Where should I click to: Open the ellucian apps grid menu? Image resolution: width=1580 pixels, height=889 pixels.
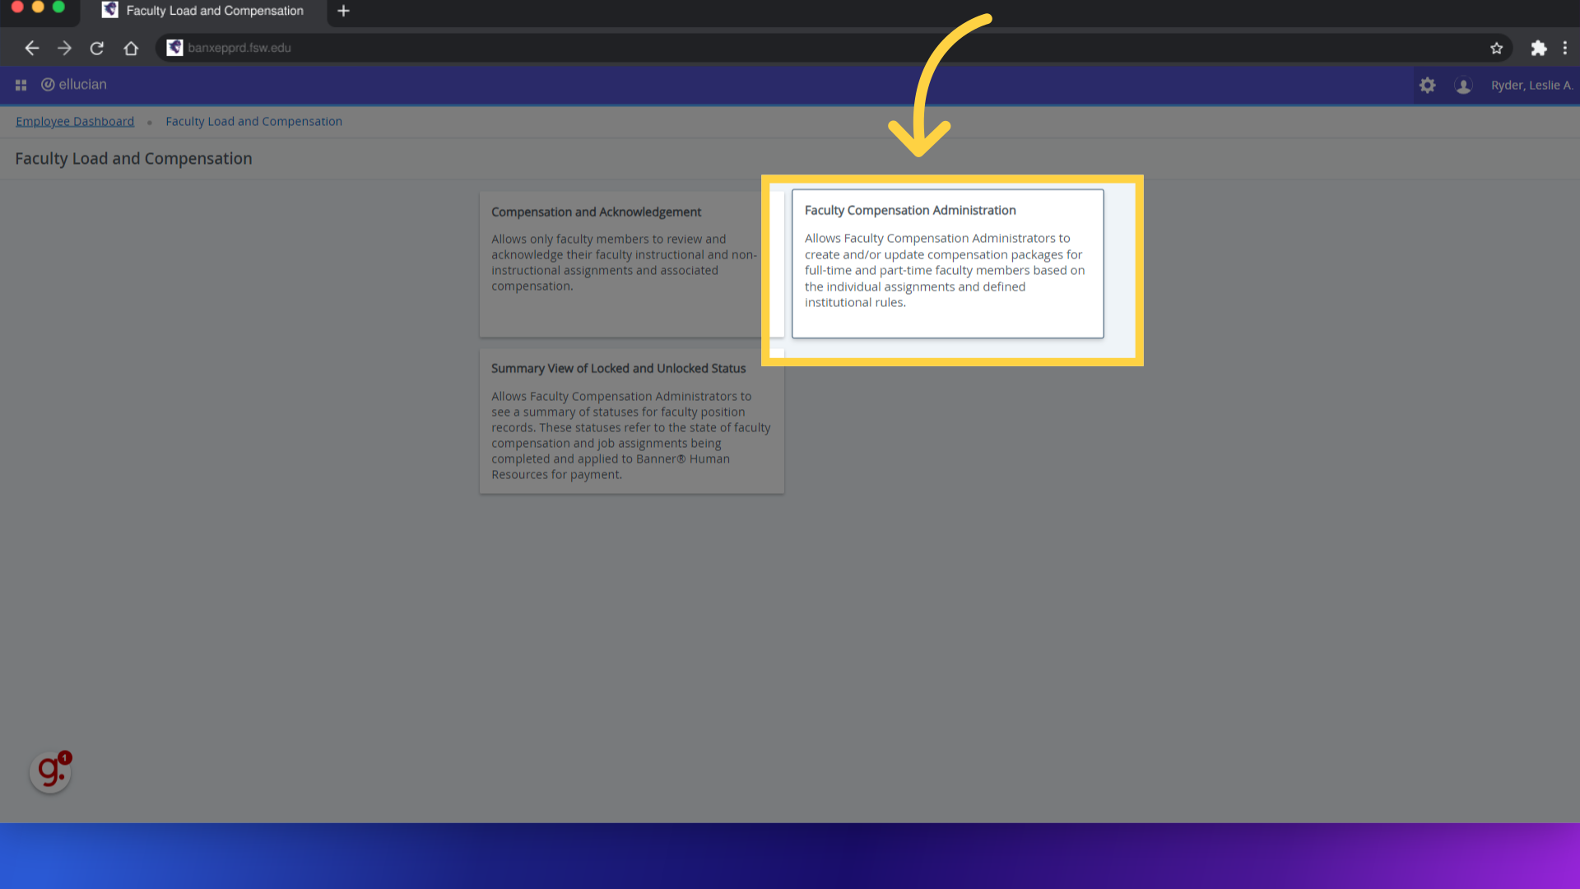pos(21,85)
